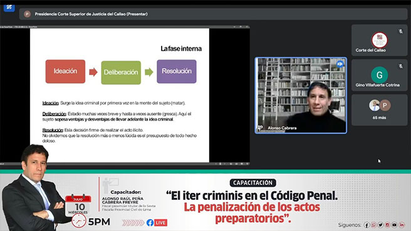Click the blue meeting app logo icon
This screenshot has width=411, height=231.
point(9,7)
